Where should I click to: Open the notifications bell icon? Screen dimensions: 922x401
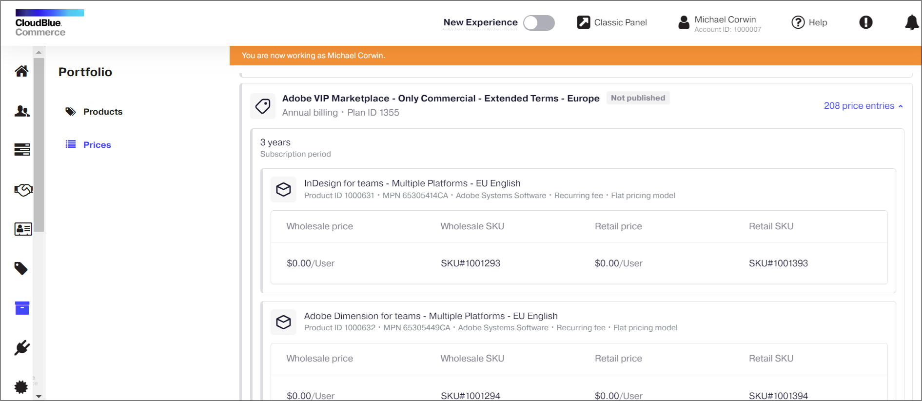click(912, 22)
